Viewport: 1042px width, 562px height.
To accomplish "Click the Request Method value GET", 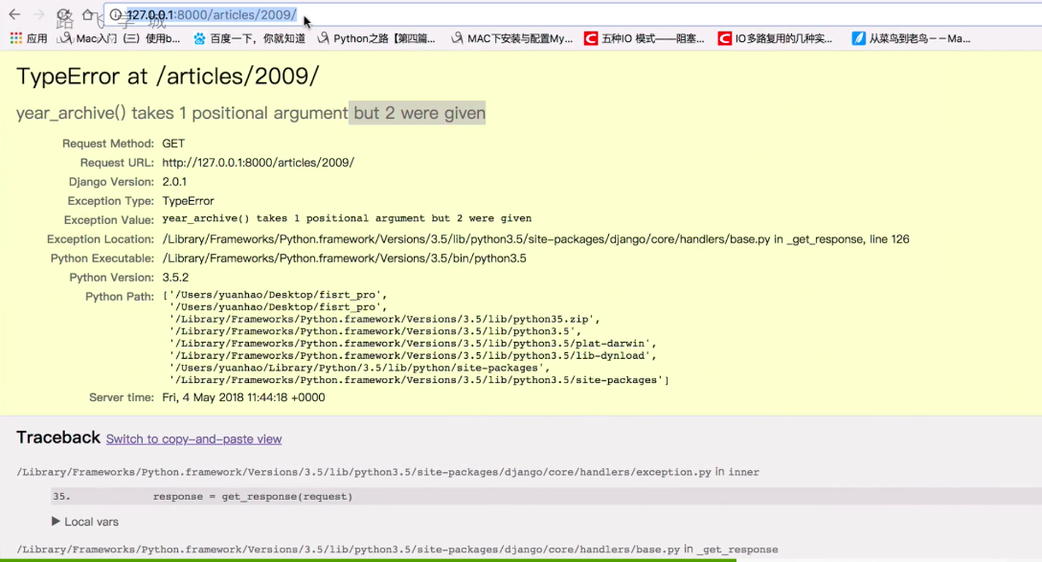I will (x=173, y=144).
